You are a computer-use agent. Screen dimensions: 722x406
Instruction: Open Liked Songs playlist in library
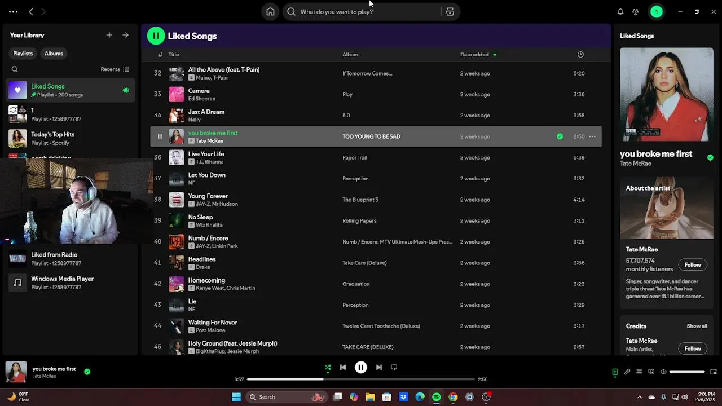pyautogui.click(x=71, y=90)
